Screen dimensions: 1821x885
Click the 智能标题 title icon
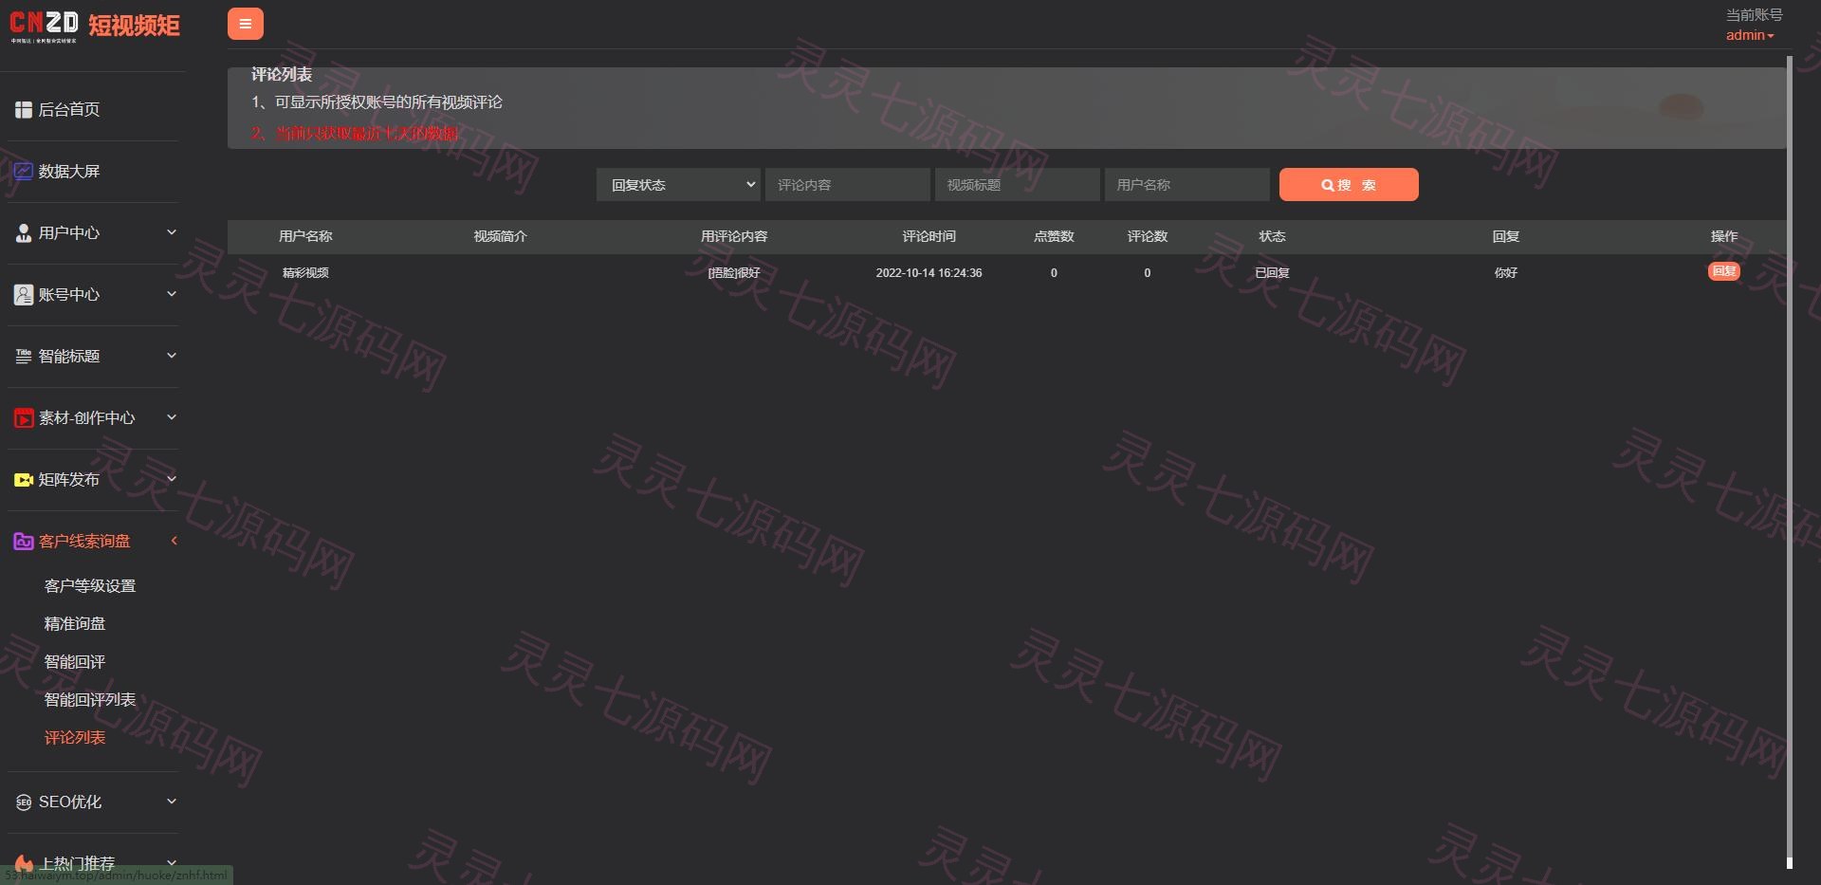tap(24, 357)
